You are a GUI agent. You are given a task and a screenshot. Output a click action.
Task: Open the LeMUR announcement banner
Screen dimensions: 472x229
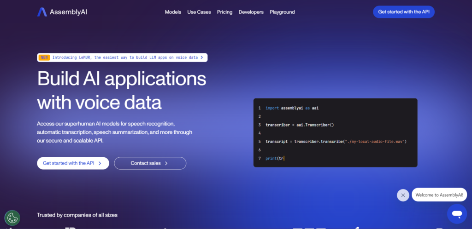122,57
